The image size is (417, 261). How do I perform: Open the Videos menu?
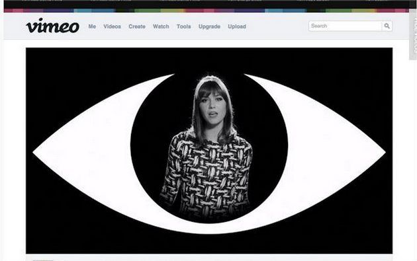click(x=112, y=26)
